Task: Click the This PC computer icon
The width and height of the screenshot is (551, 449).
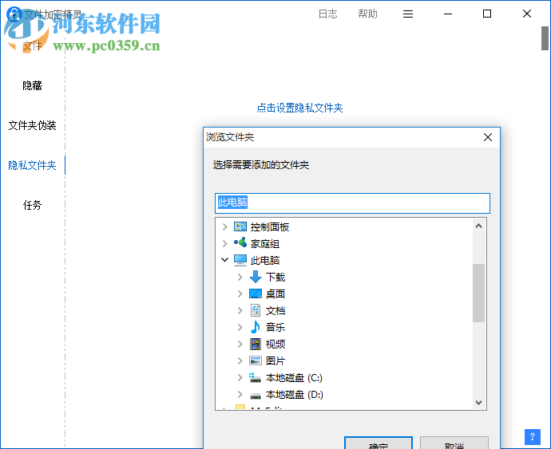Action: point(240,260)
